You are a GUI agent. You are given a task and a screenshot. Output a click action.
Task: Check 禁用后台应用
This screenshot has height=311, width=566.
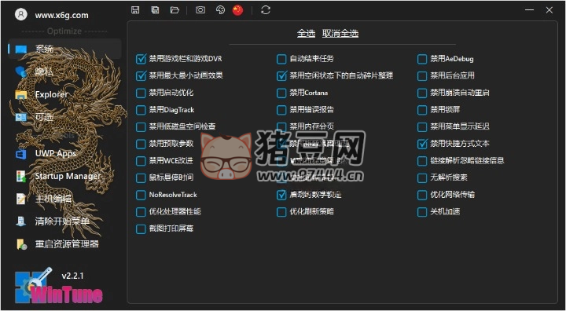pos(422,75)
